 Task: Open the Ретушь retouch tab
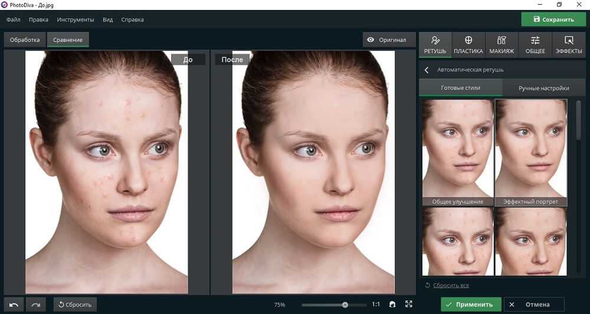tap(435, 45)
